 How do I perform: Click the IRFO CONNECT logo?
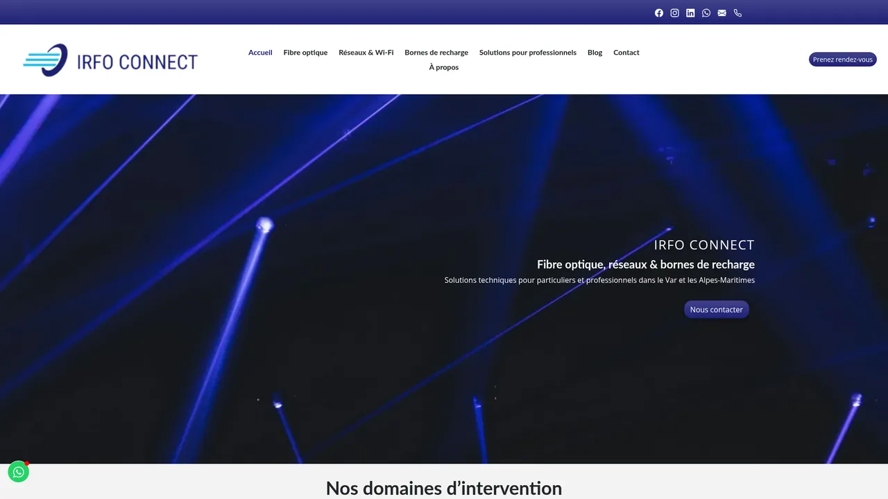(110, 60)
